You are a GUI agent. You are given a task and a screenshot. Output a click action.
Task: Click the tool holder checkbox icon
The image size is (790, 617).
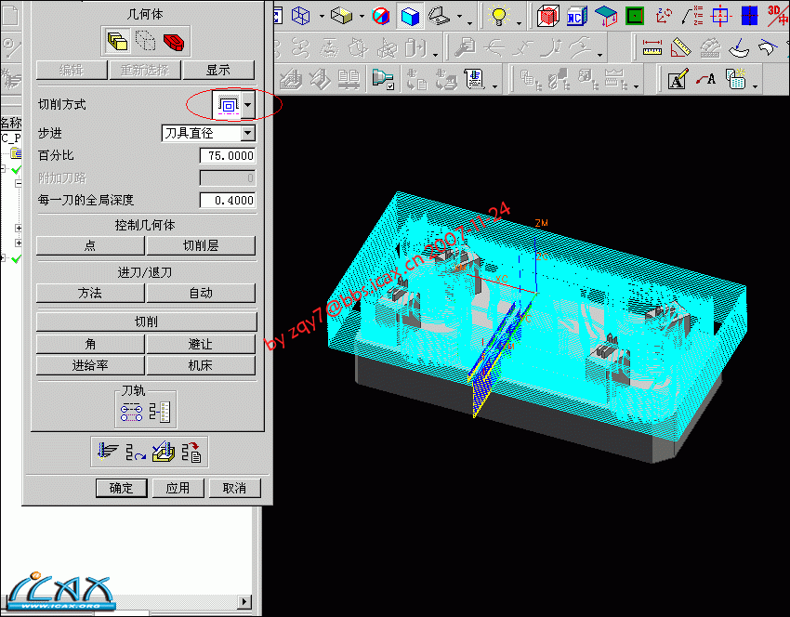(384, 80)
